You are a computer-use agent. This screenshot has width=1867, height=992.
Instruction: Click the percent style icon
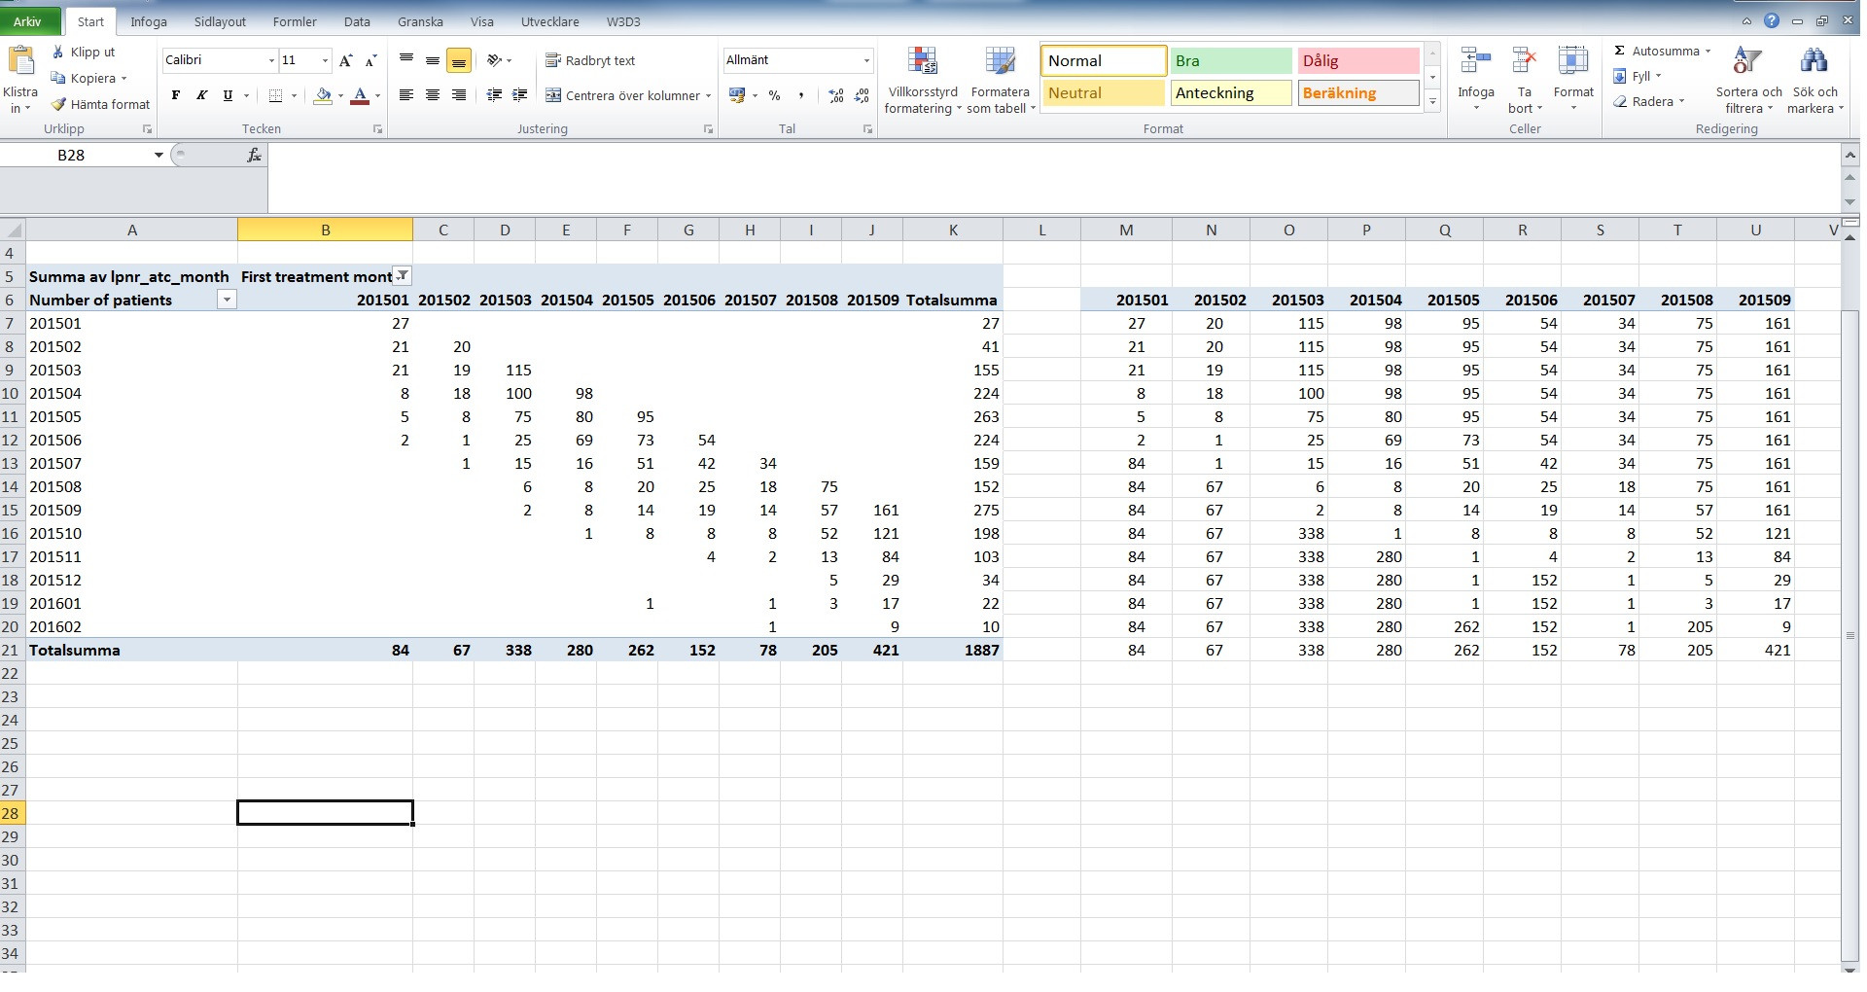774,95
